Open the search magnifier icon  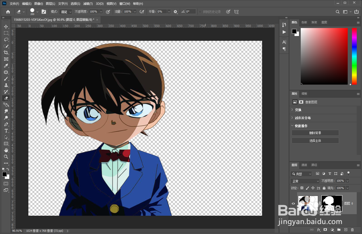(x=338, y=12)
